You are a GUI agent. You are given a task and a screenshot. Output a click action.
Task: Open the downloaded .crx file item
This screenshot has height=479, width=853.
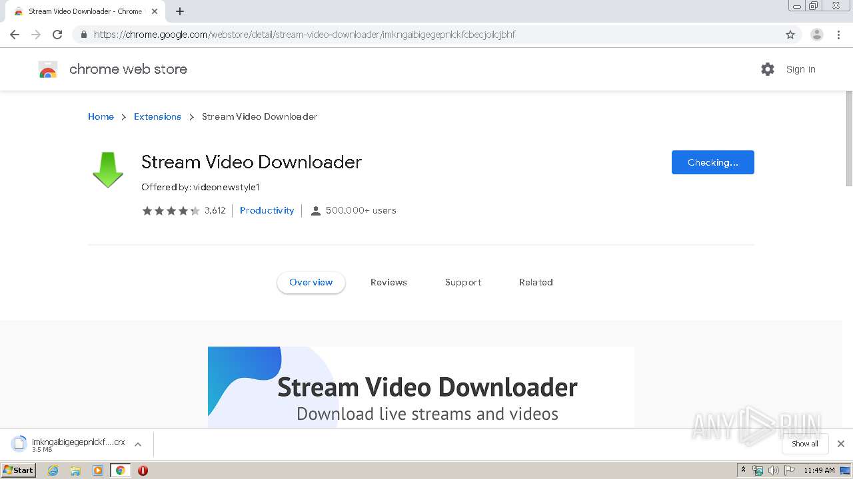pos(69,444)
